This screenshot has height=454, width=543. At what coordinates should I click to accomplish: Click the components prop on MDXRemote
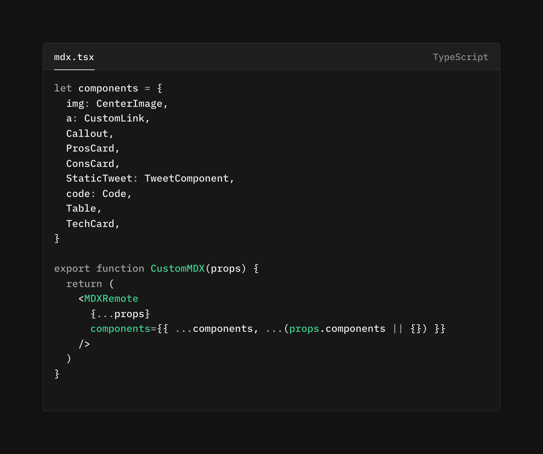click(x=121, y=328)
